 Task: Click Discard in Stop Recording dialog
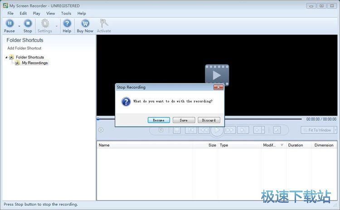click(209, 120)
